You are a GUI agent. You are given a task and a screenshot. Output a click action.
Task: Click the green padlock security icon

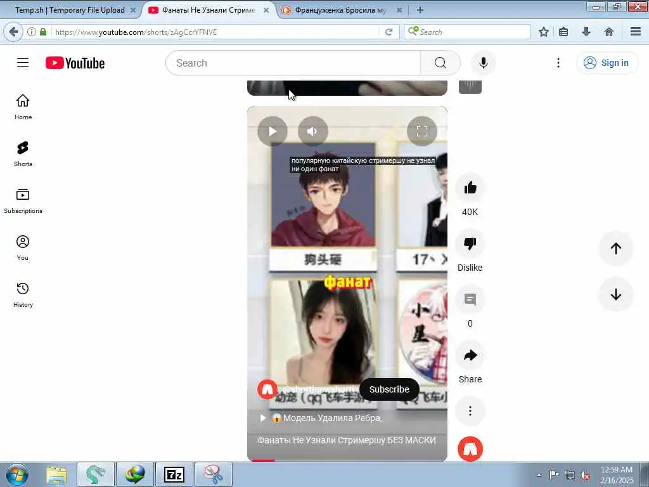point(43,32)
